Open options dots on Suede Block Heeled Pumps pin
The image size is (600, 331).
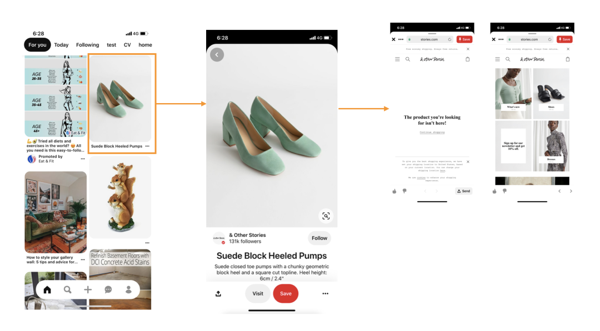147,146
